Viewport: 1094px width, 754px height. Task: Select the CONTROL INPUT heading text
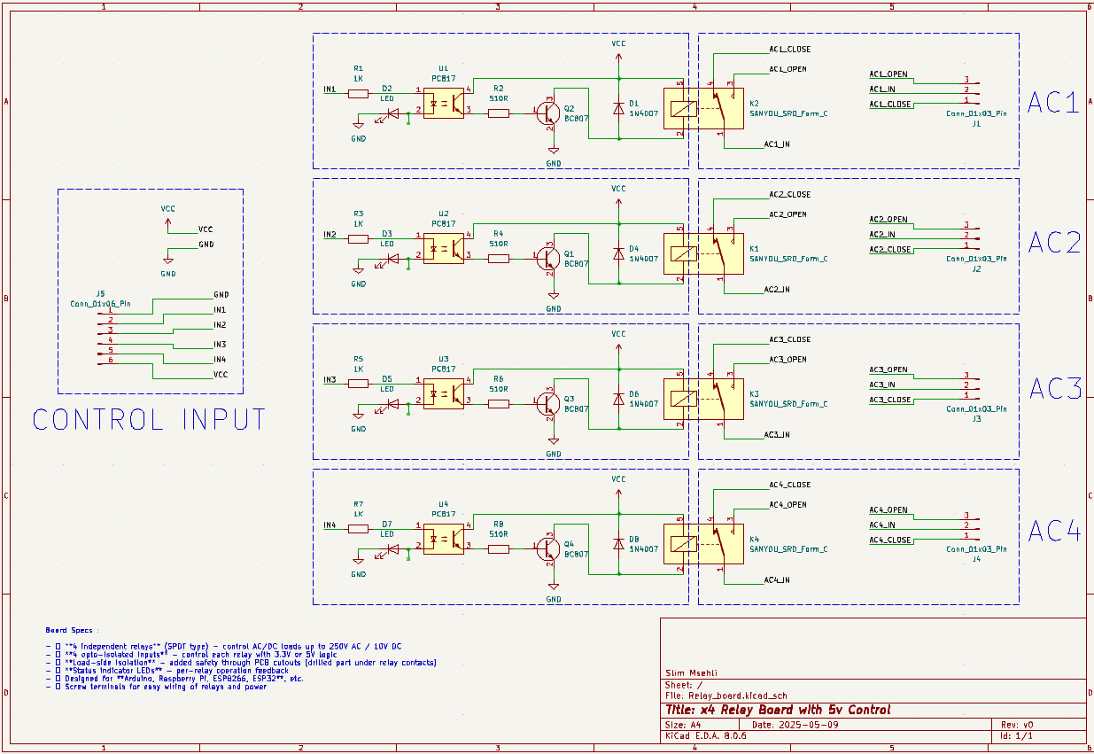[x=149, y=419]
